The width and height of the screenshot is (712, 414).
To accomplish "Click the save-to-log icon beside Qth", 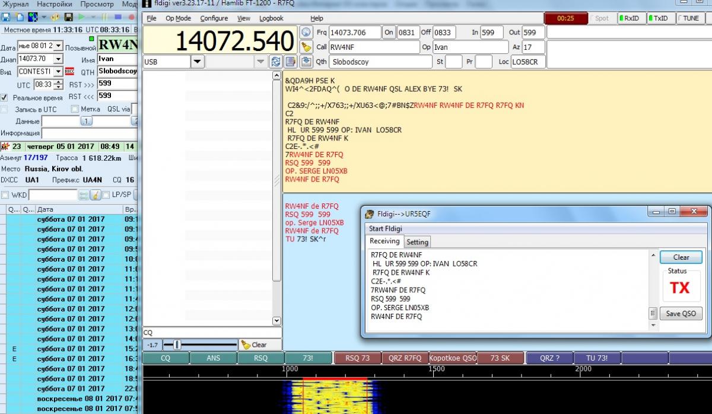I will [306, 62].
